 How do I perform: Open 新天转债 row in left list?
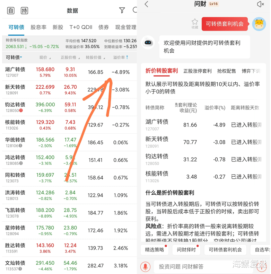(x=69, y=90)
